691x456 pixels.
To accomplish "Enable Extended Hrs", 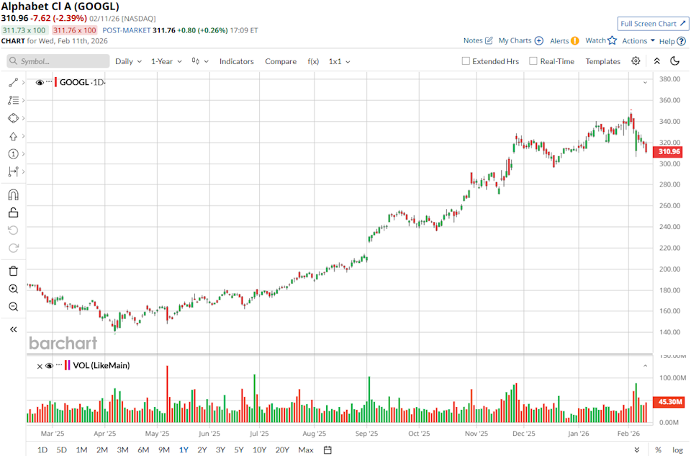I will (x=466, y=61).
